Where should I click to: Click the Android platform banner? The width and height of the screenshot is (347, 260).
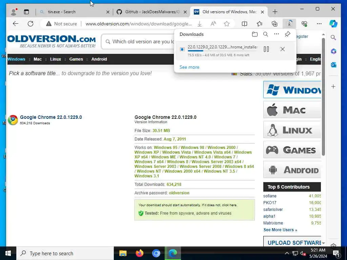tap(292, 170)
